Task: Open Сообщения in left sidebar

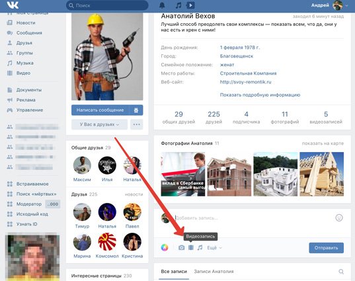Action: [x=29, y=33]
